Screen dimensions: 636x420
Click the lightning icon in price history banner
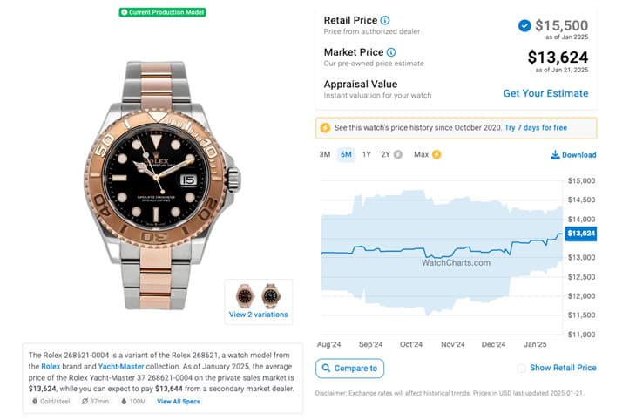click(325, 127)
